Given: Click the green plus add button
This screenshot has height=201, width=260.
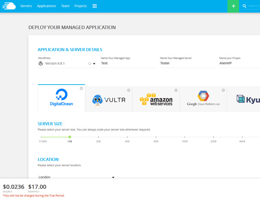Looking at the screenshot, I should [233, 6].
